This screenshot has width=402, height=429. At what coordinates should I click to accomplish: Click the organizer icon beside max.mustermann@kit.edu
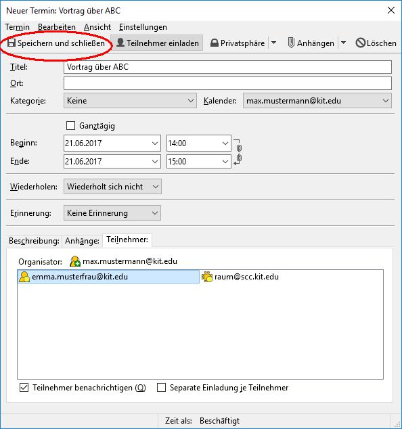click(x=75, y=261)
